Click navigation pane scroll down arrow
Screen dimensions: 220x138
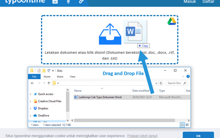pyautogui.click(x=68, y=120)
